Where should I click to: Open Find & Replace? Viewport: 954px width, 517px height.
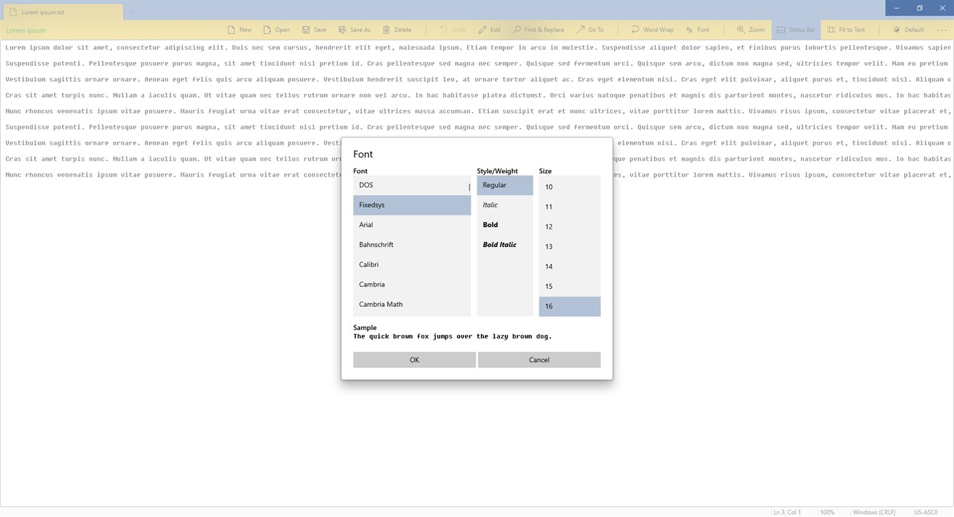tap(539, 29)
